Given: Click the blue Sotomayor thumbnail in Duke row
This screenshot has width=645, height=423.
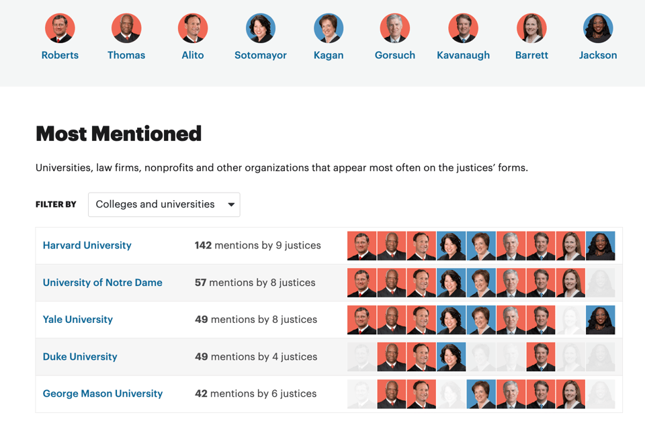Looking at the screenshot, I should click(x=451, y=357).
